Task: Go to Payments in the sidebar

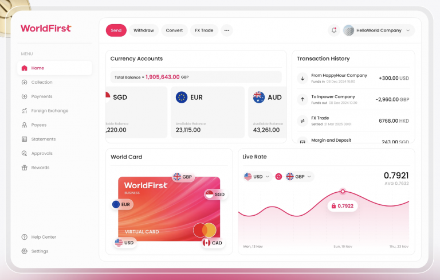Action: pos(55,96)
